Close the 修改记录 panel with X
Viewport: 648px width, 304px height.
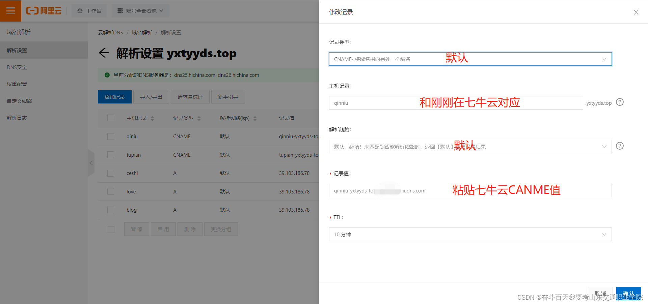pyautogui.click(x=636, y=12)
